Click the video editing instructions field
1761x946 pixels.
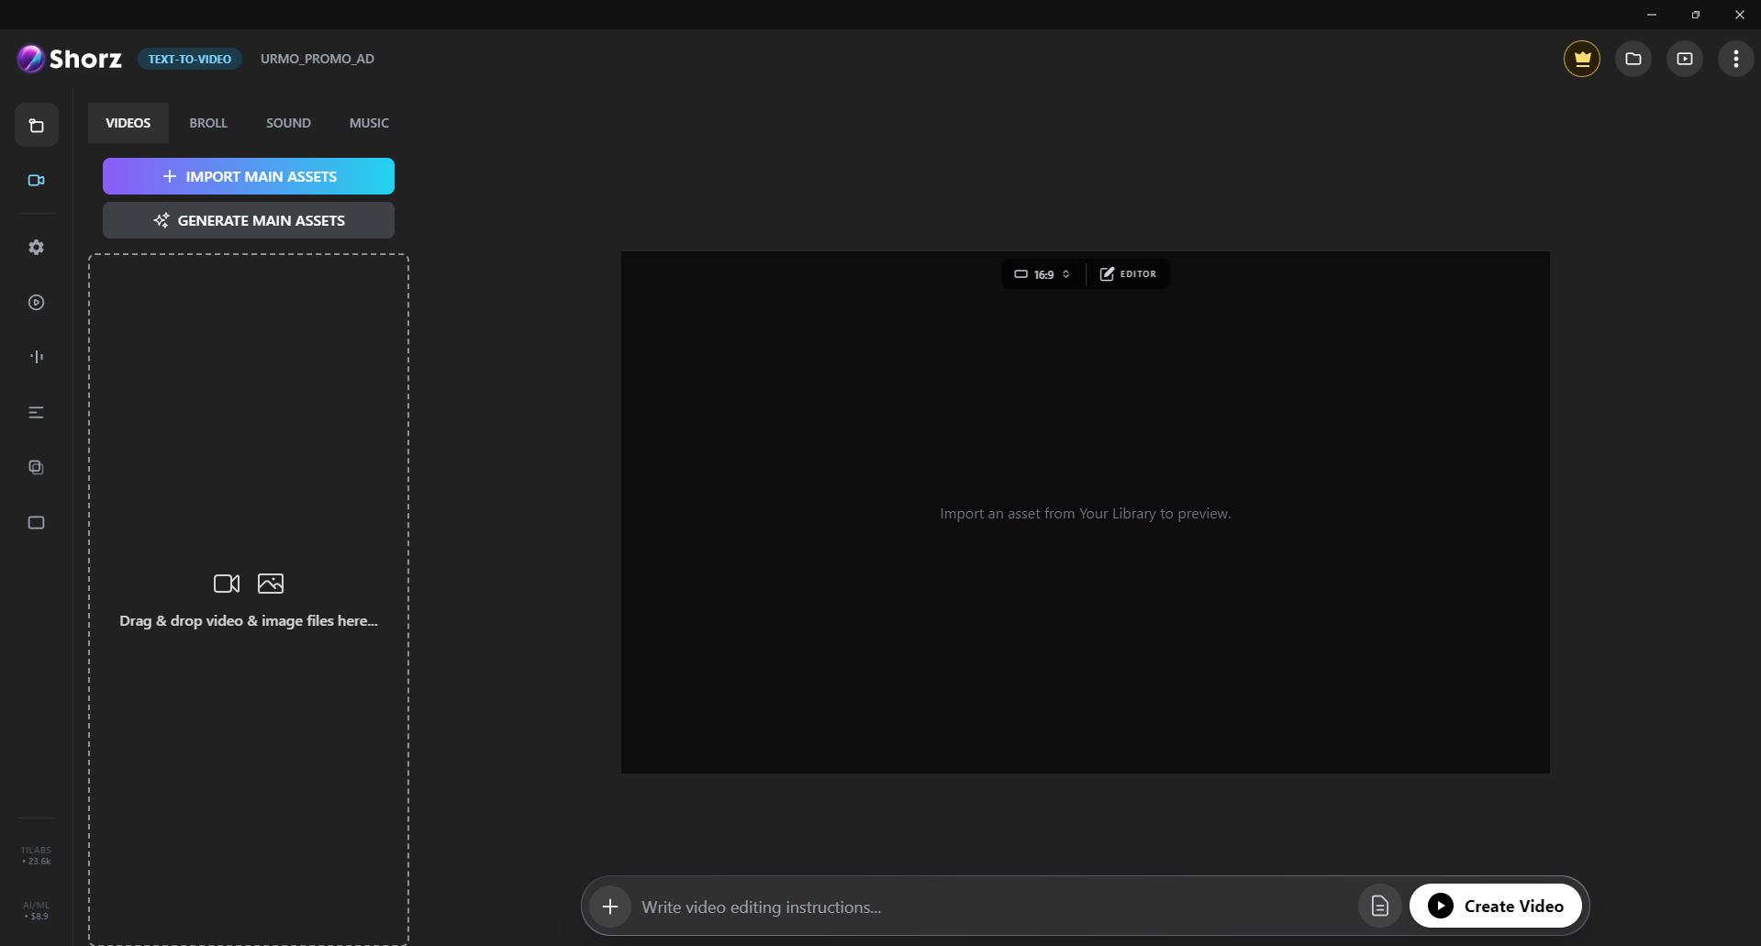point(991,907)
